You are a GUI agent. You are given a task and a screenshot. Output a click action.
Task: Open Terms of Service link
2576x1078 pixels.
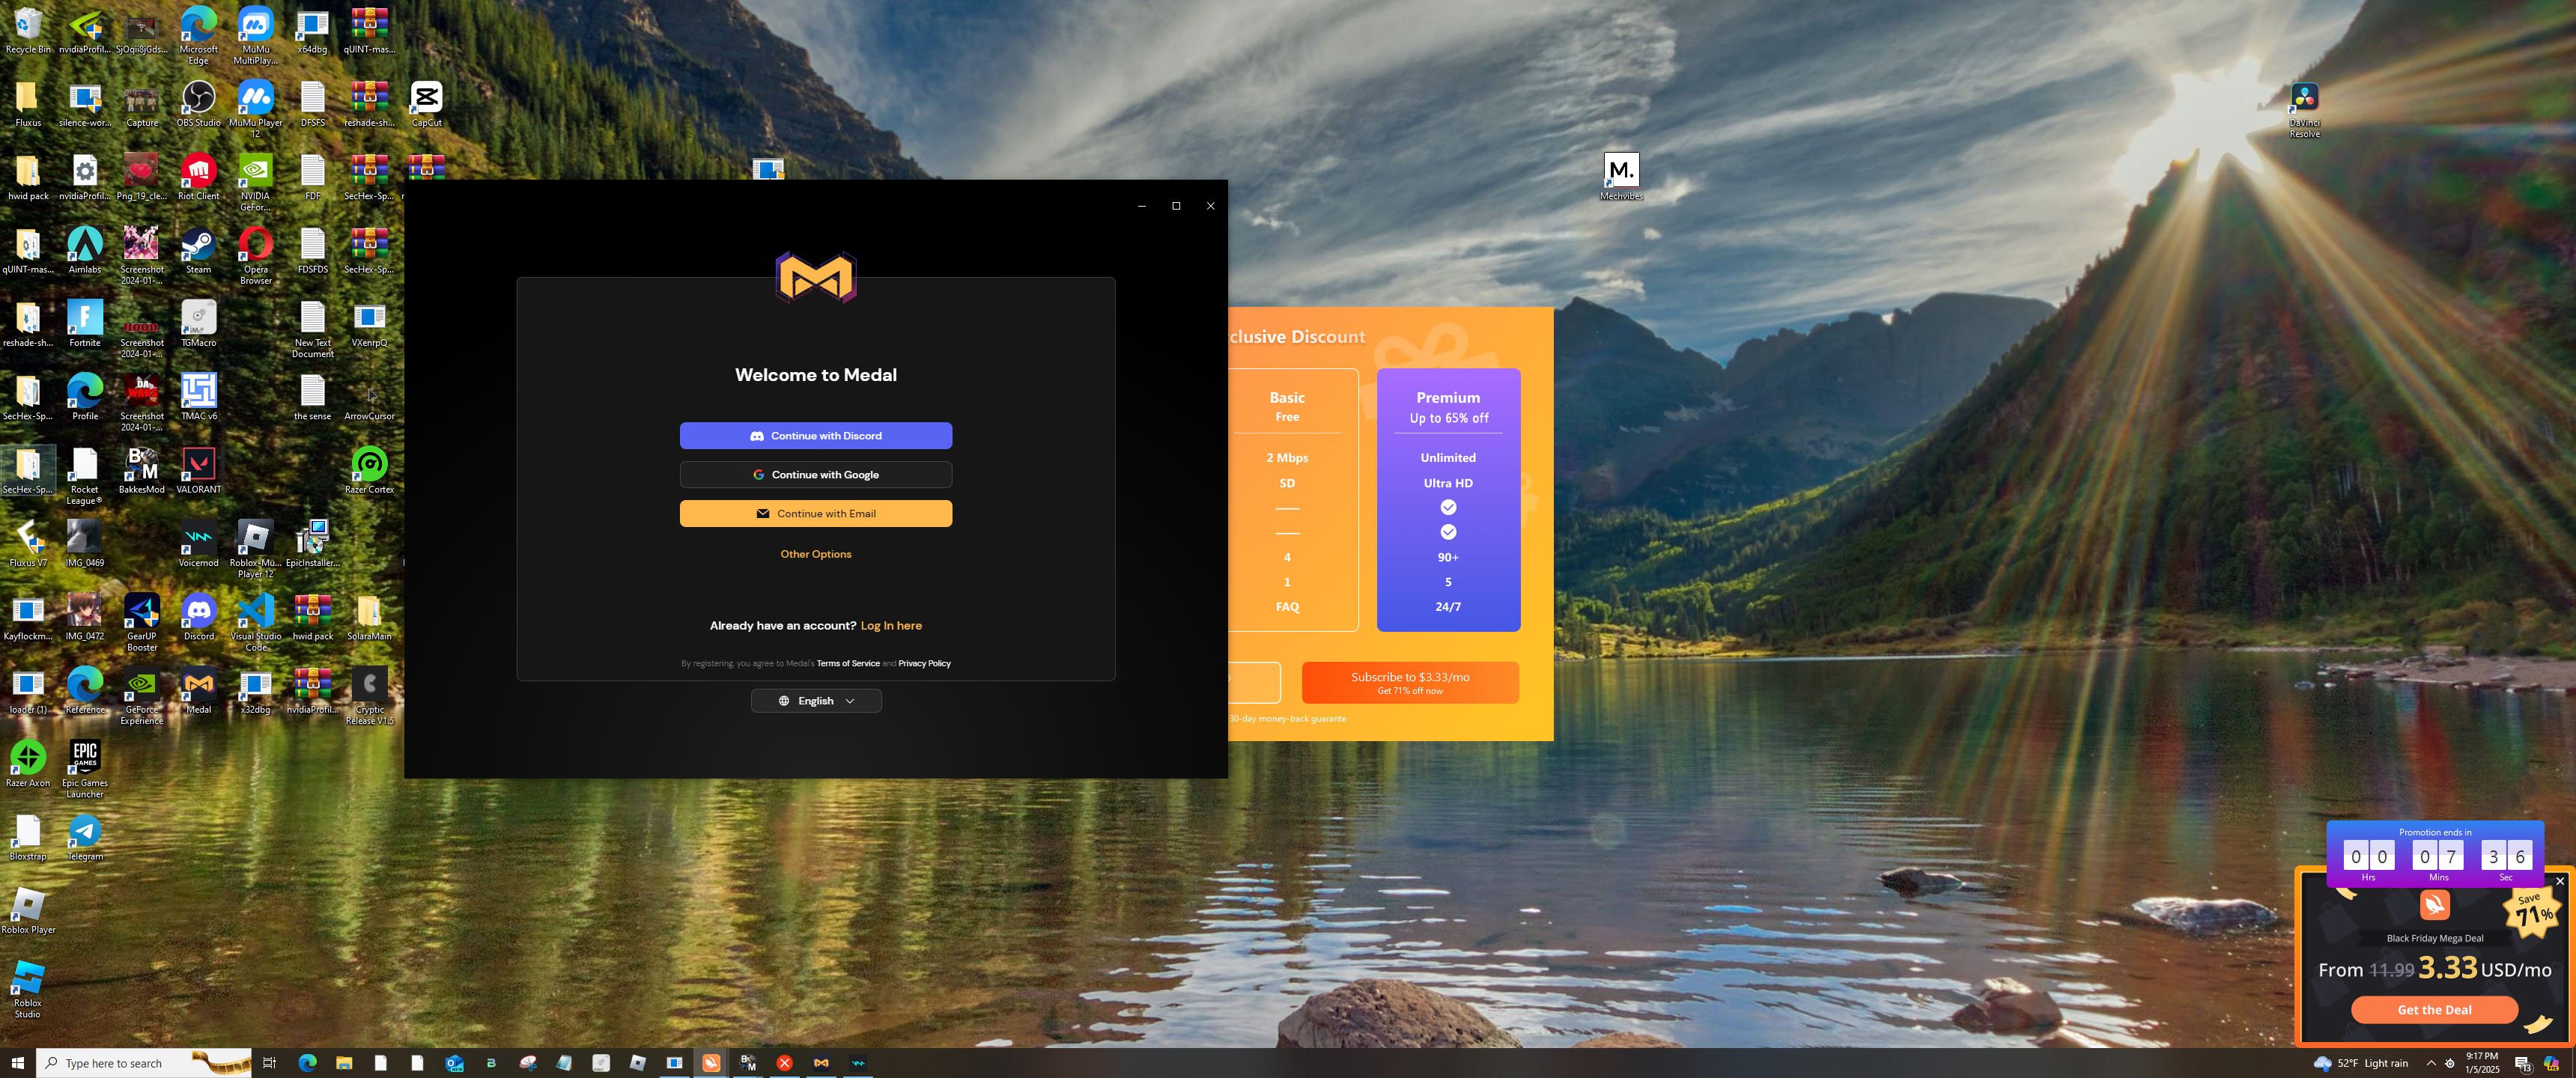click(847, 664)
